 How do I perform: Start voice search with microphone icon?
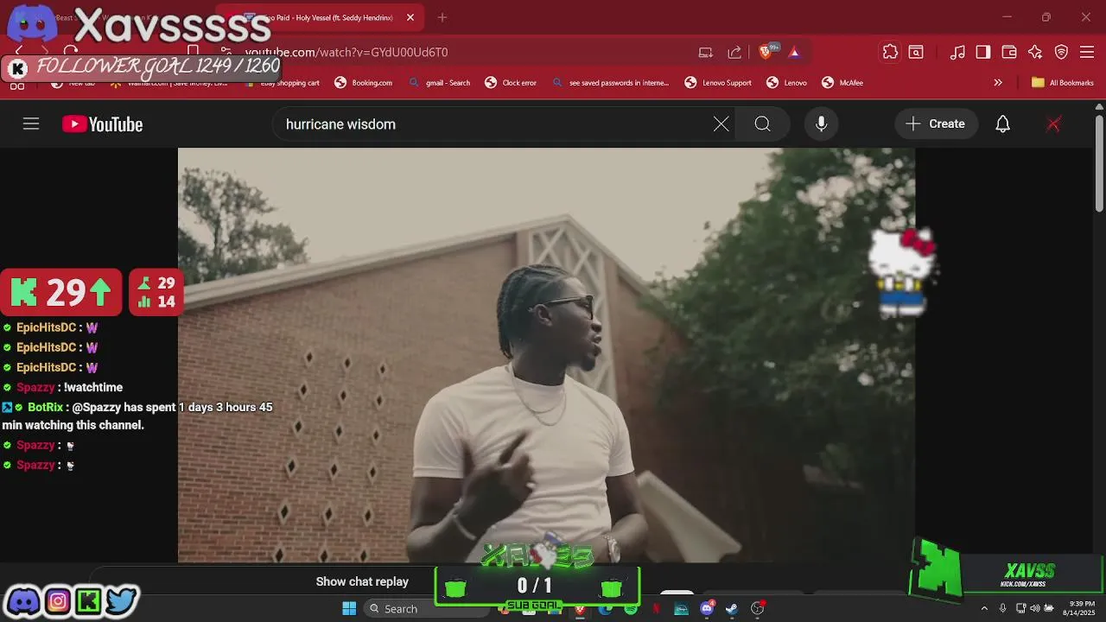(x=821, y=124)
